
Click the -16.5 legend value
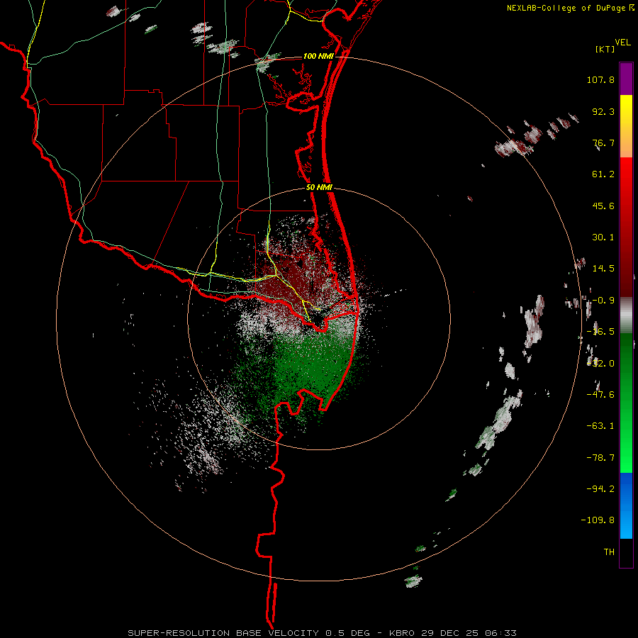click(600, 332)
